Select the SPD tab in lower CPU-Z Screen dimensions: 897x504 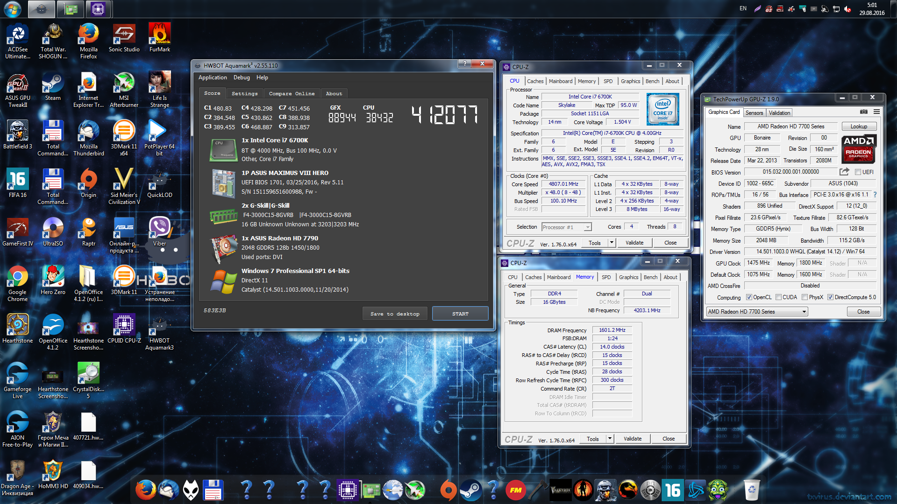606,277
